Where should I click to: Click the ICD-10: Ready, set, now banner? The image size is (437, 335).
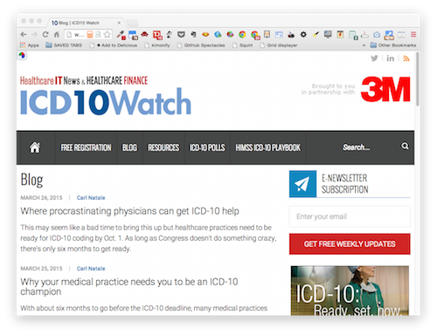point(350,291)
